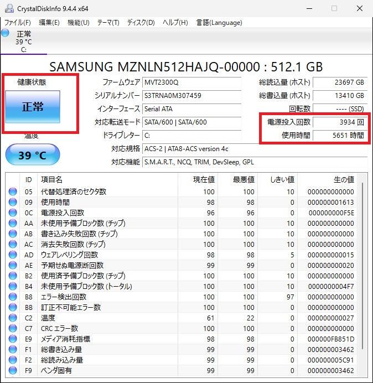Screen dimensions: 373x383
Task: Click the 回転数 value ---- (SSD)
Action: pos(340,108)
